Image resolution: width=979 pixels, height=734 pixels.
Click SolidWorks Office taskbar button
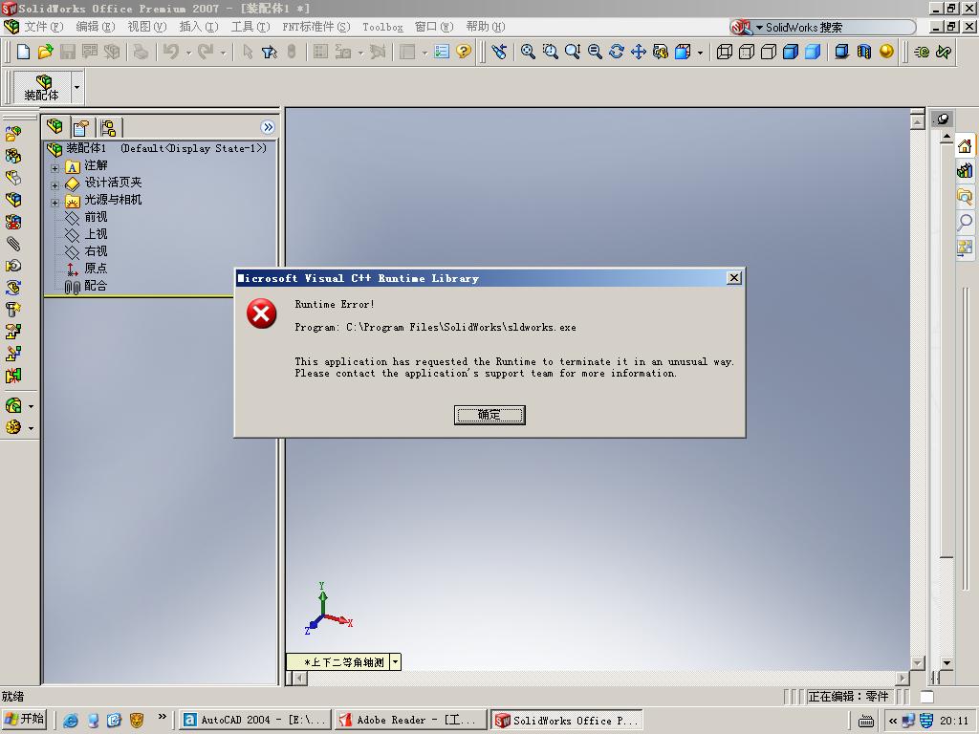pos(567,720)
